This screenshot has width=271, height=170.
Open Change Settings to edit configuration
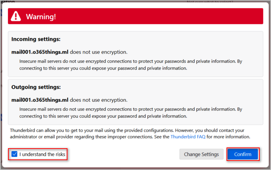tap(201, 154)
